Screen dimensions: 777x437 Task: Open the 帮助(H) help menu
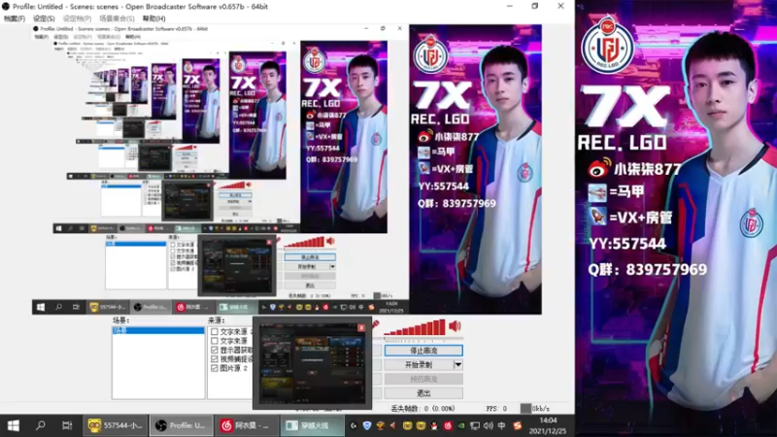click(x=153, y=18)
